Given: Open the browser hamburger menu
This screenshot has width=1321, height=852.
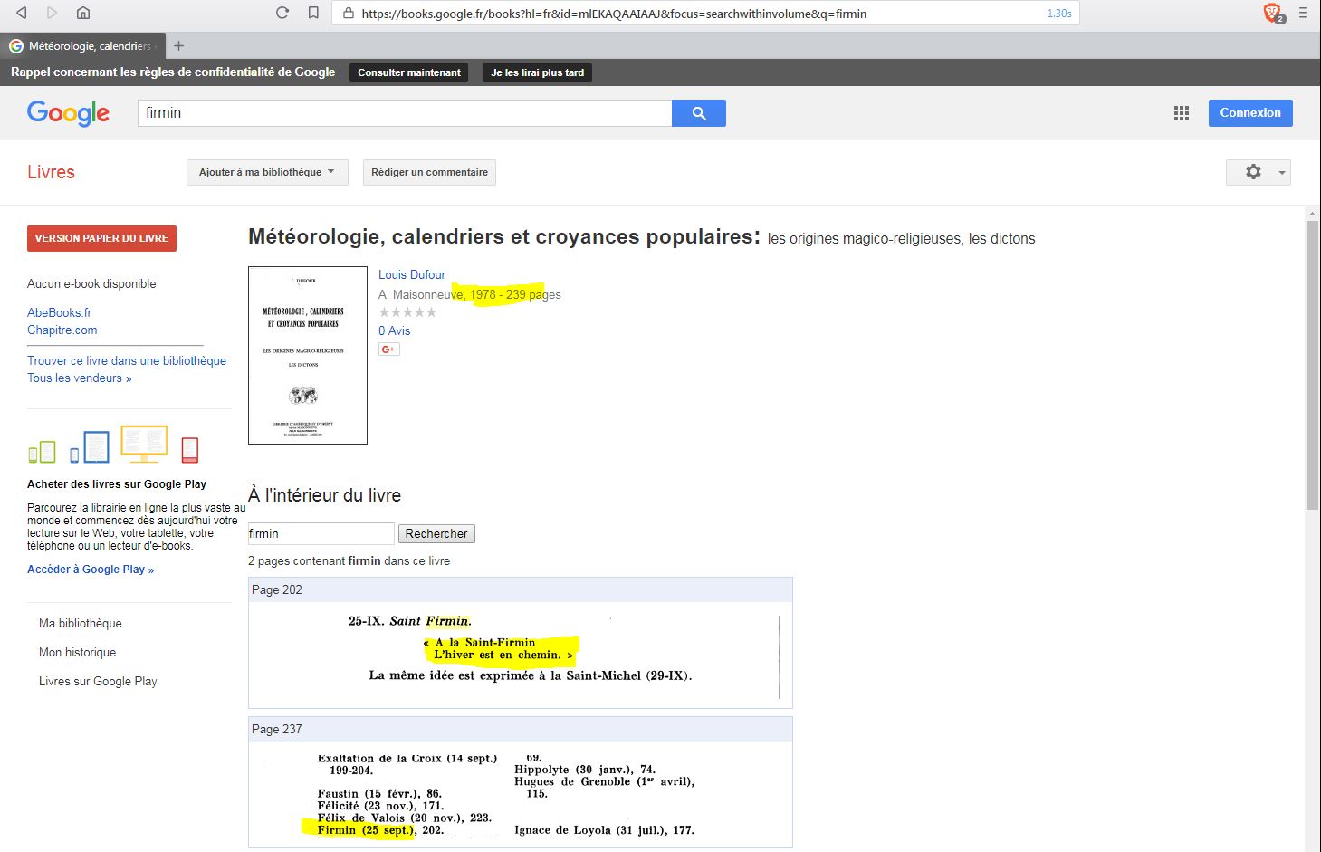Looking at the screenshot, I should [1303, 13].
